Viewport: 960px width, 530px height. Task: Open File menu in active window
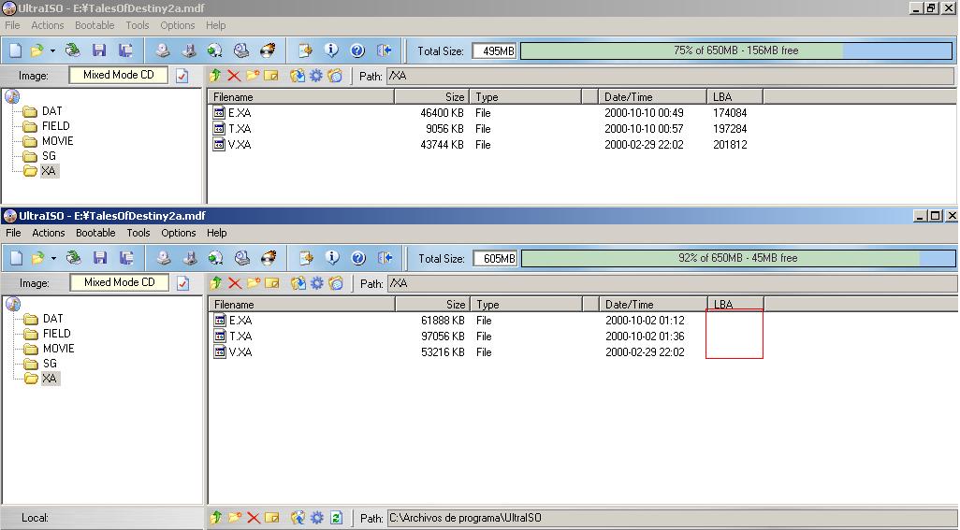[x=13, y=233]
